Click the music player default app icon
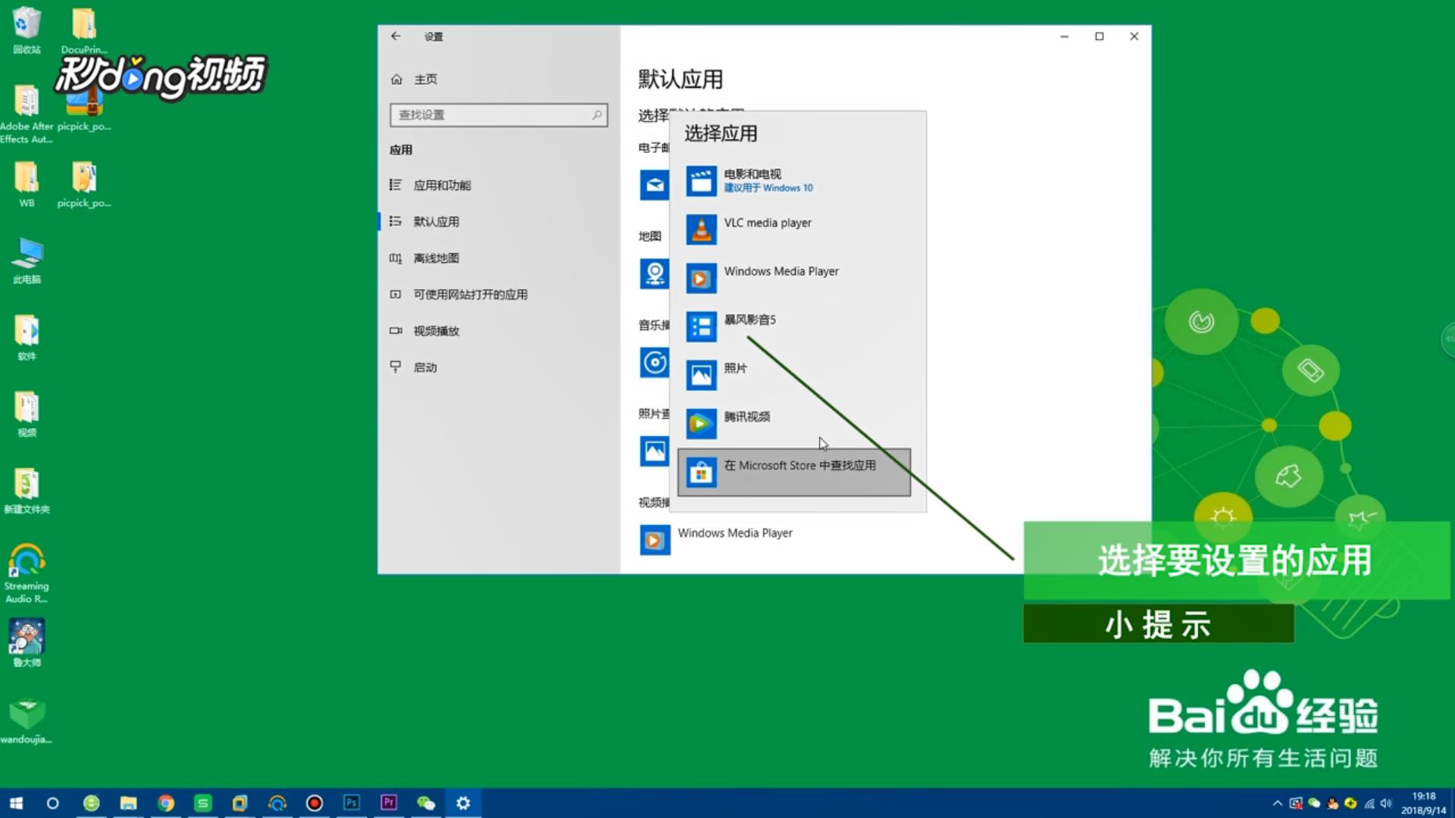The height and width of the screenshot is (818, 1455). coord(654,363)
